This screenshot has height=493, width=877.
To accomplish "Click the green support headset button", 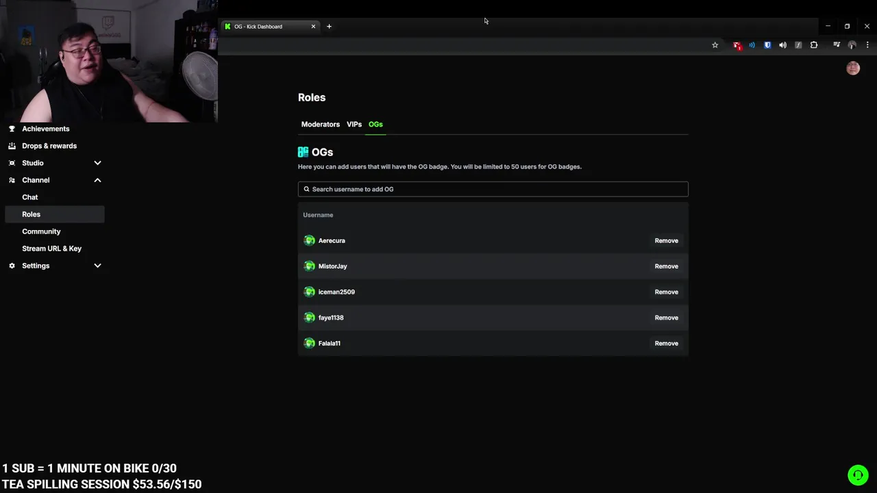I will [x=857, y=475].
